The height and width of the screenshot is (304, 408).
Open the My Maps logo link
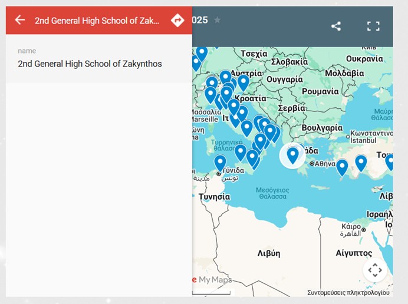(x=212, y=280)
